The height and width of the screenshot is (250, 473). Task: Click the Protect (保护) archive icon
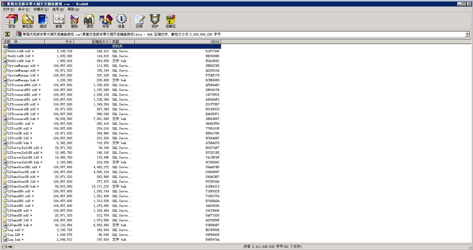(155, 21)
